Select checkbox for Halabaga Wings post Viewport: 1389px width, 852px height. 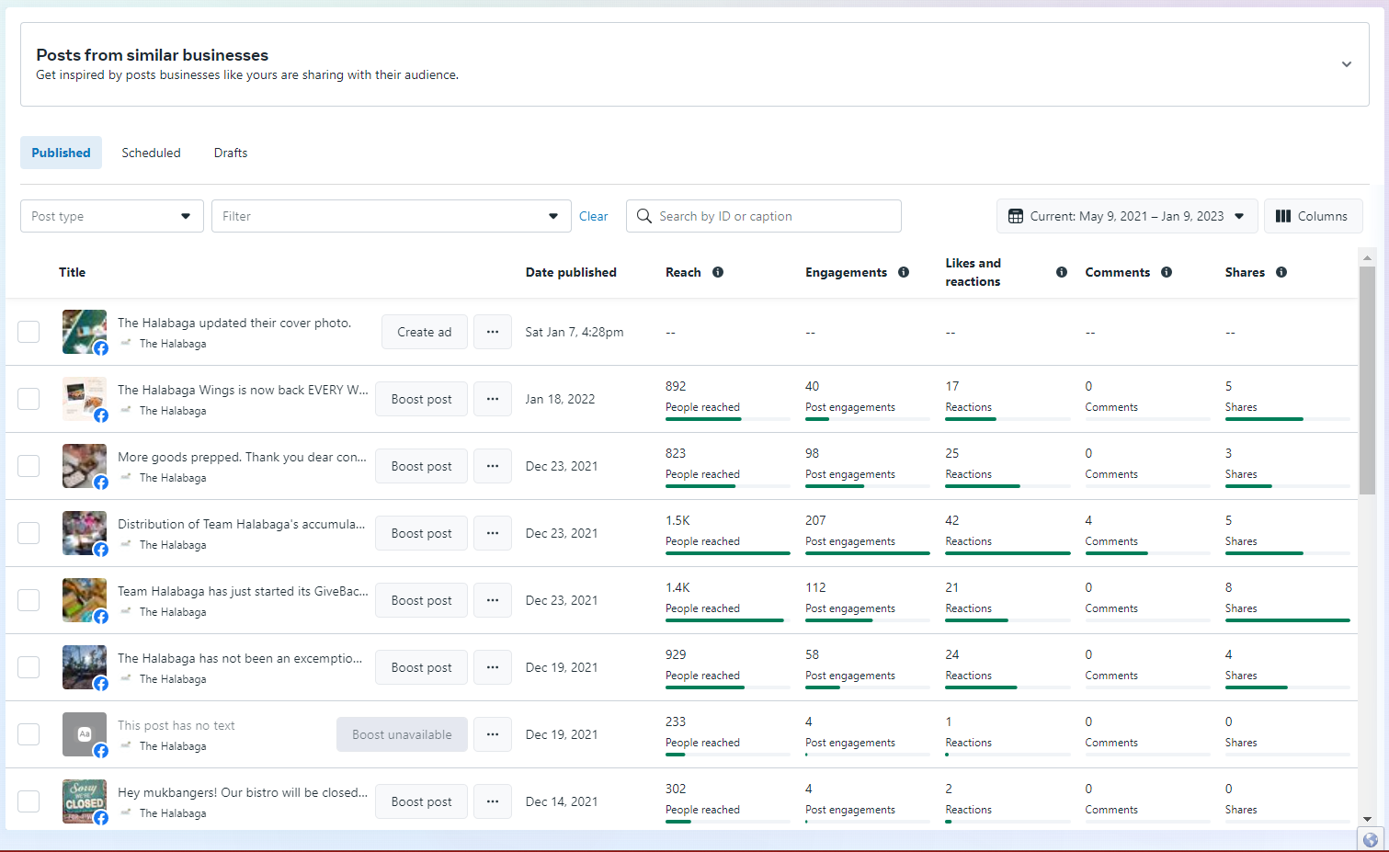point(28,399)
